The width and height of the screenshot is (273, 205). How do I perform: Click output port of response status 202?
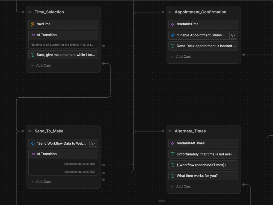(103, 173)
